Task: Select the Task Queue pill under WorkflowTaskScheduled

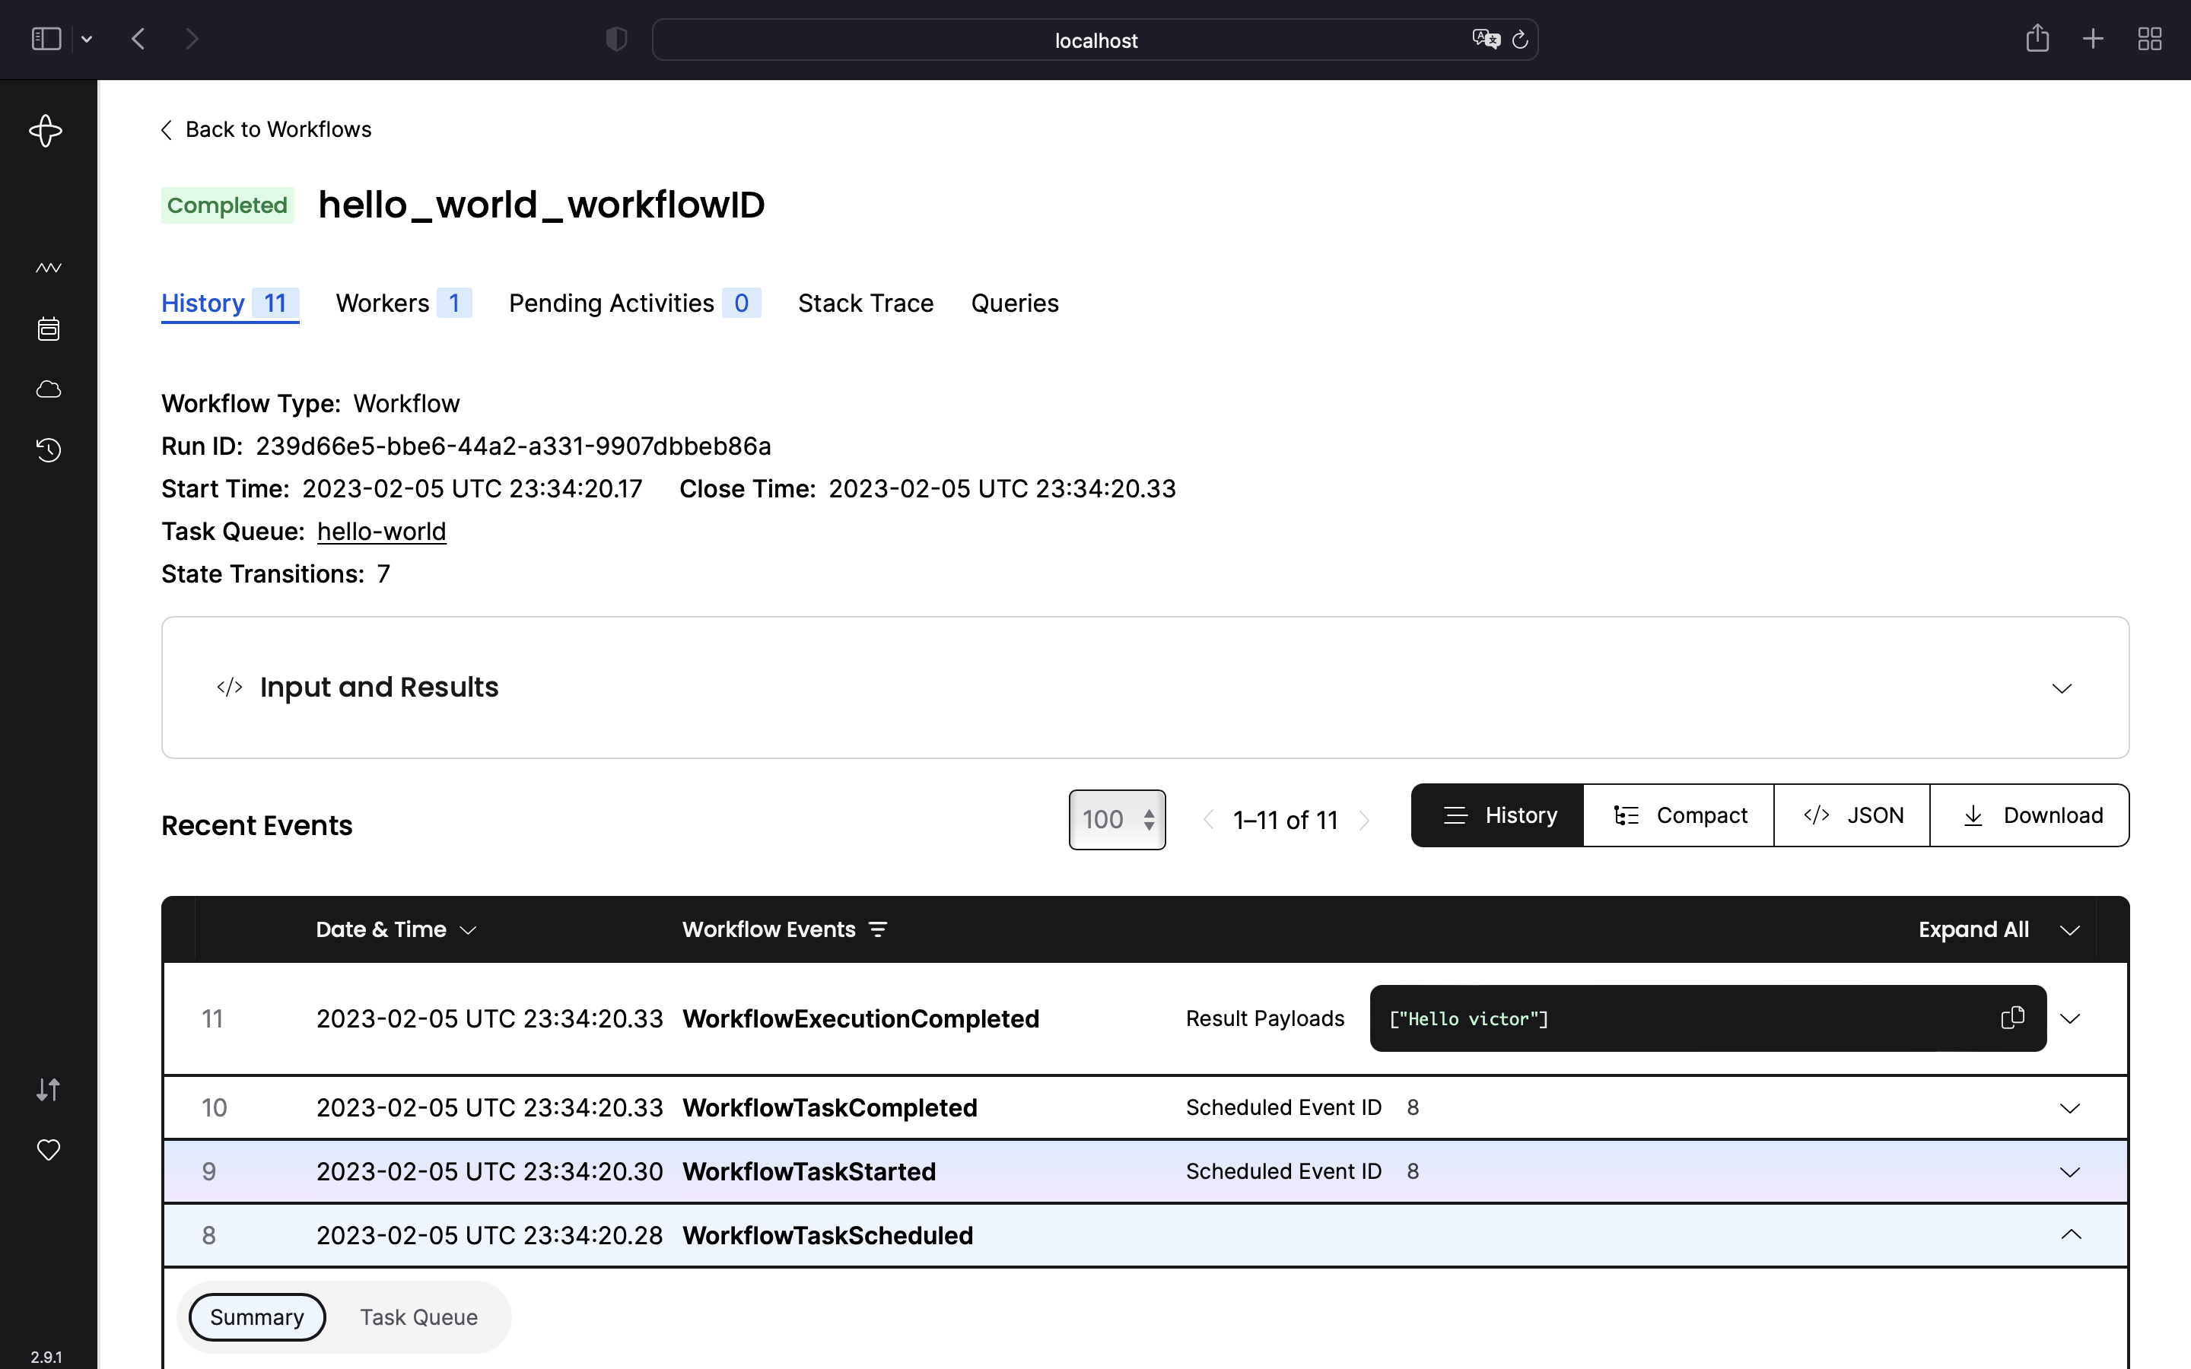Action: pos(418,1317)
